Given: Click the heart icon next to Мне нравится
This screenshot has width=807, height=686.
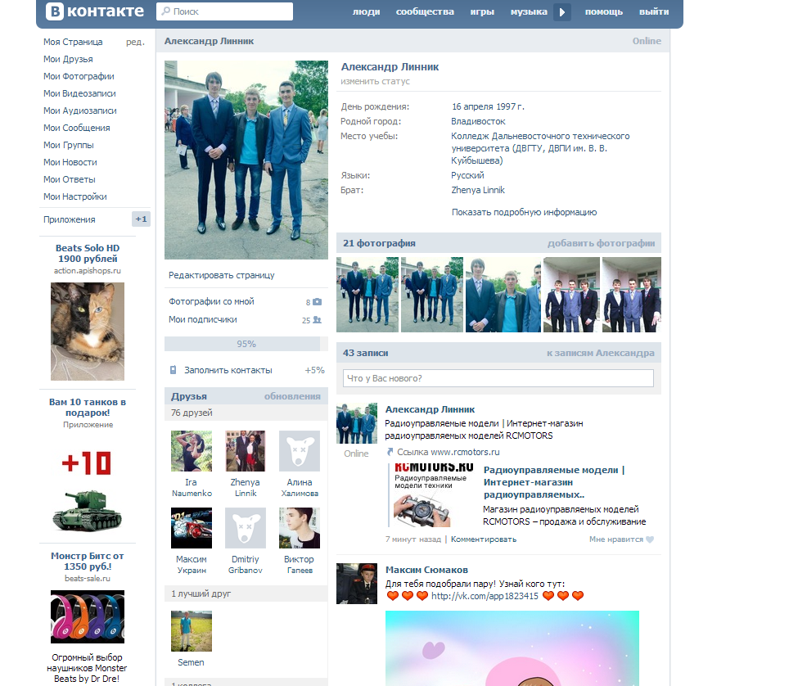Looking at the screenshot, I should coord(650,539).
